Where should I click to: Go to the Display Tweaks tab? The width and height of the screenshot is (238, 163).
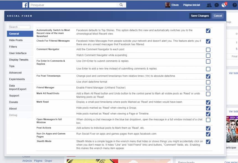pos(20,60)
